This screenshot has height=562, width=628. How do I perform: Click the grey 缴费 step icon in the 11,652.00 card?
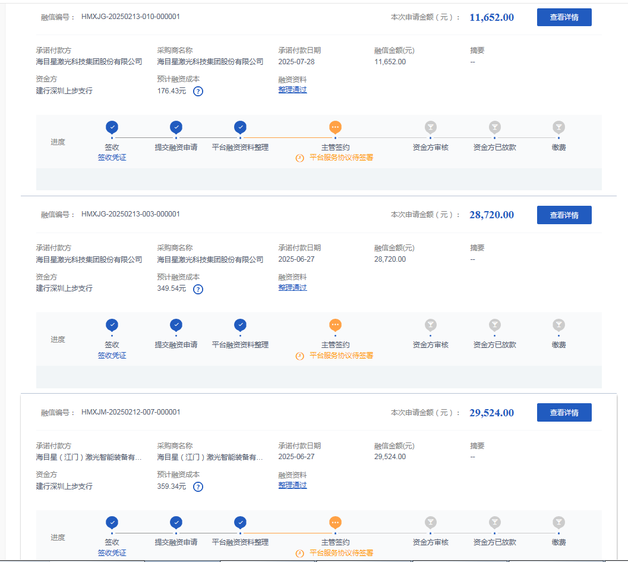[558, 127]
